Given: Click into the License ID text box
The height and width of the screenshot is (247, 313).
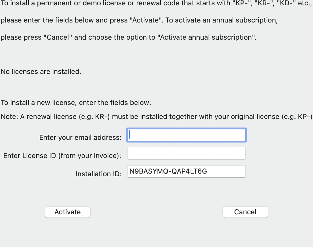Looking at the screenshot, I should pyautogui.click(x=186, y=154).
